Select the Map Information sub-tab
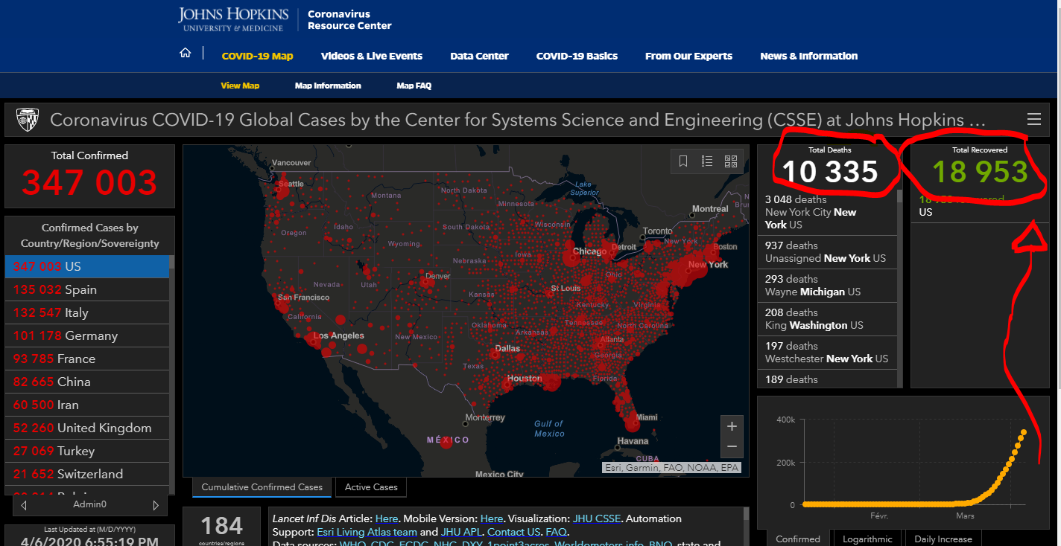This screenshot has width=1061, height=546. [x=328, y=86]
